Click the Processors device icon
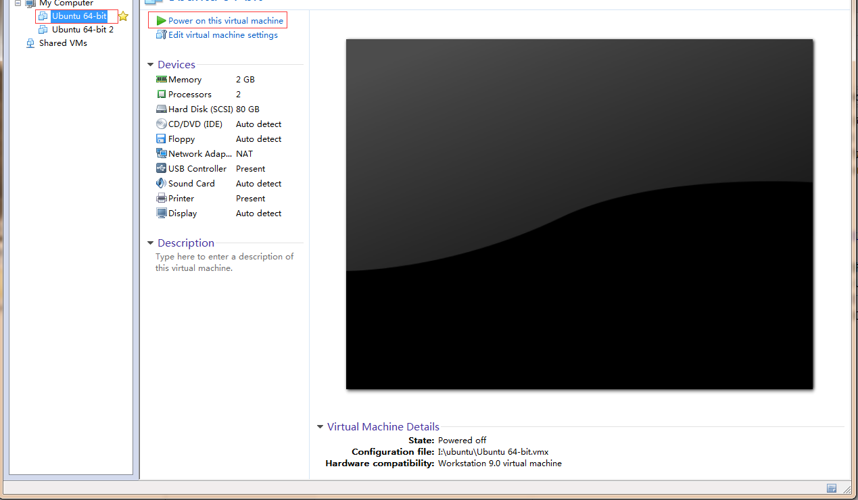Viewport: 858px width, 500px height. click(x=161, y=95)
